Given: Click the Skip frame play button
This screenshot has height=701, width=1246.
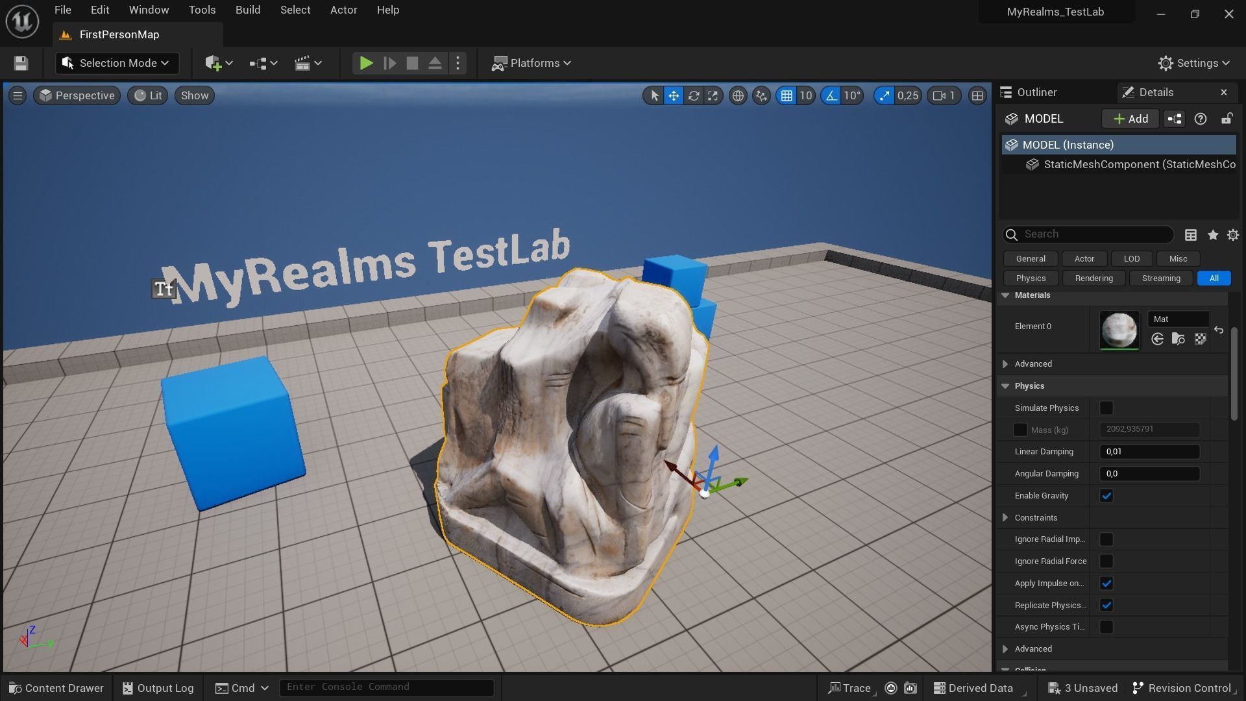Looking at the screenshot, I should 390,63.
